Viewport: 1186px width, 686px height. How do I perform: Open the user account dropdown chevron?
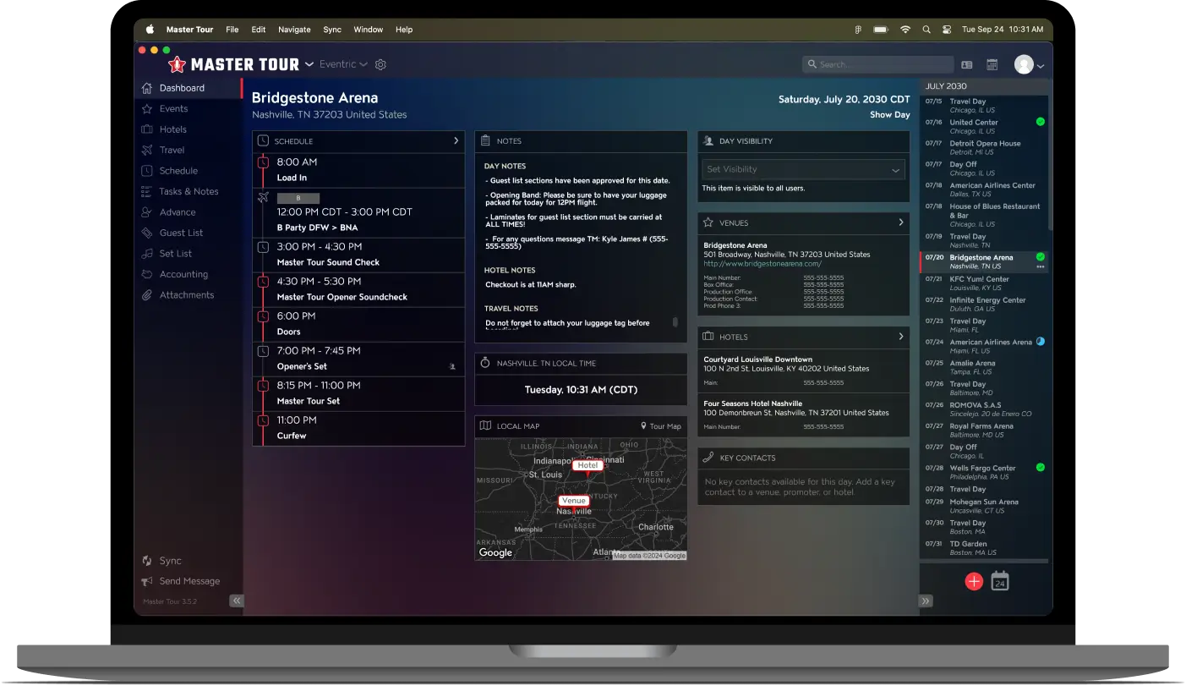[1041, 66]
